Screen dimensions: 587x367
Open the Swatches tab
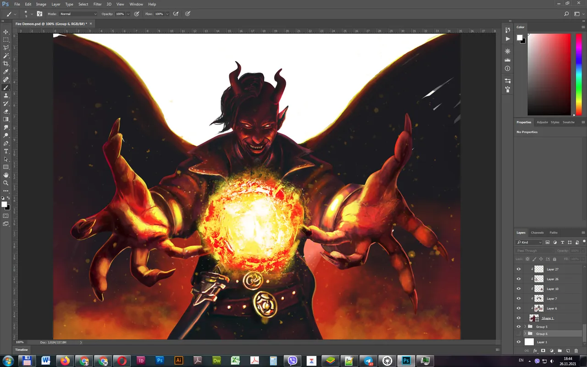click(569, 122)
